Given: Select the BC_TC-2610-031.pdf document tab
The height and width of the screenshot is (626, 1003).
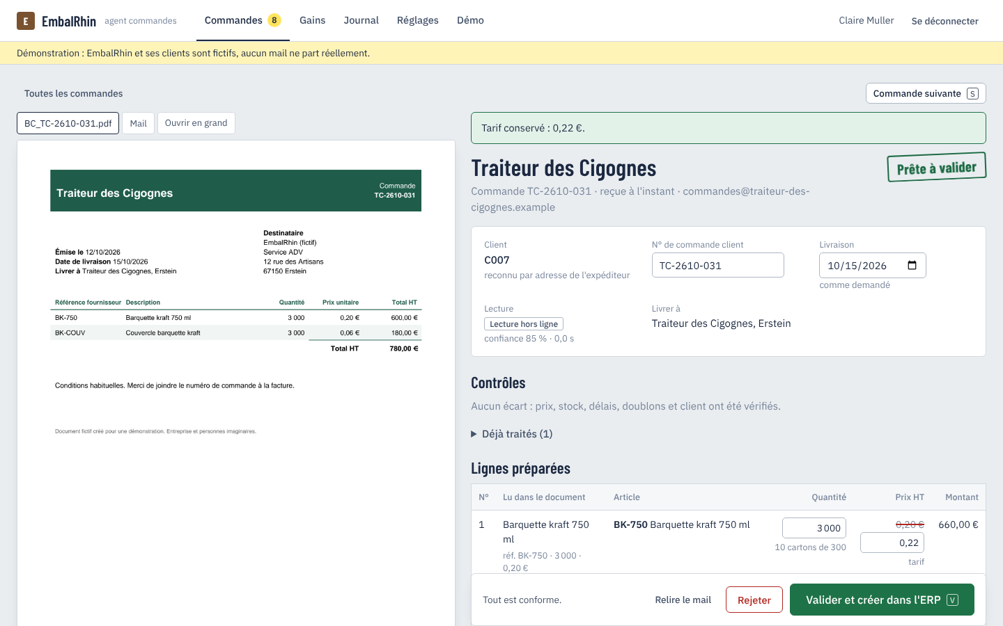Looking at the screenshot, I should click(68, 123).
